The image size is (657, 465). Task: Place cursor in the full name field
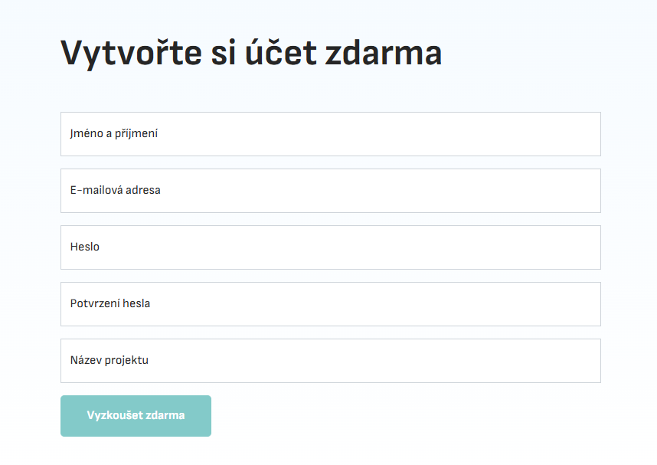point(330,134)
